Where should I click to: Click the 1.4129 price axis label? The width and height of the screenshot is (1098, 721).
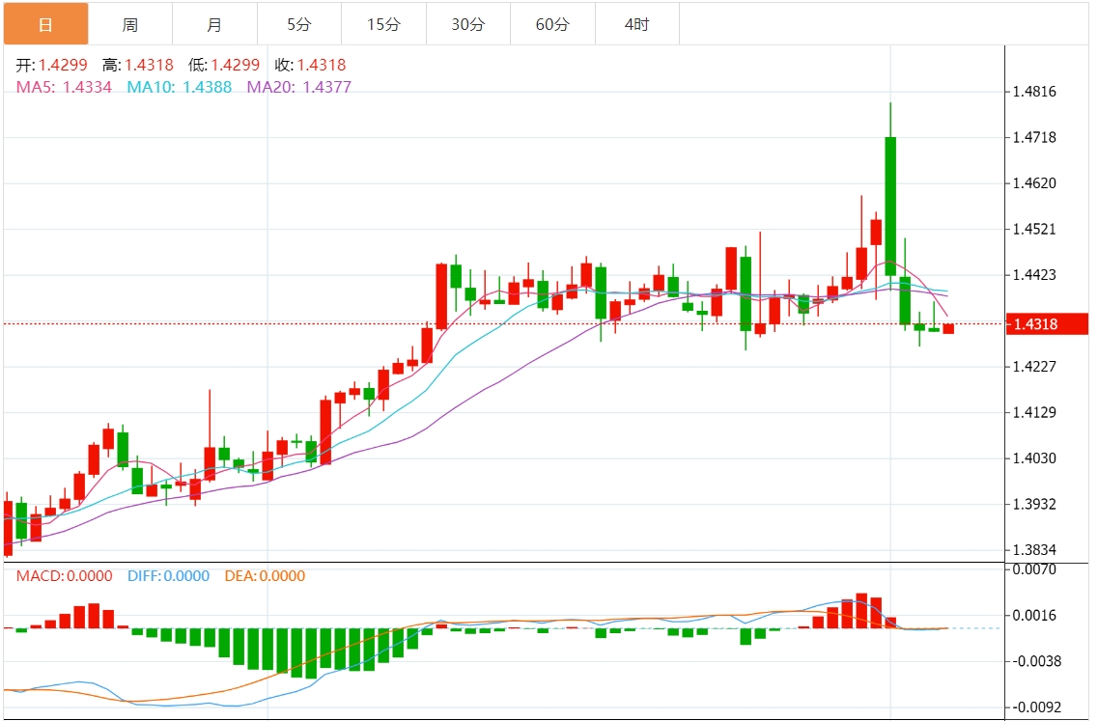pos(1034,412)
